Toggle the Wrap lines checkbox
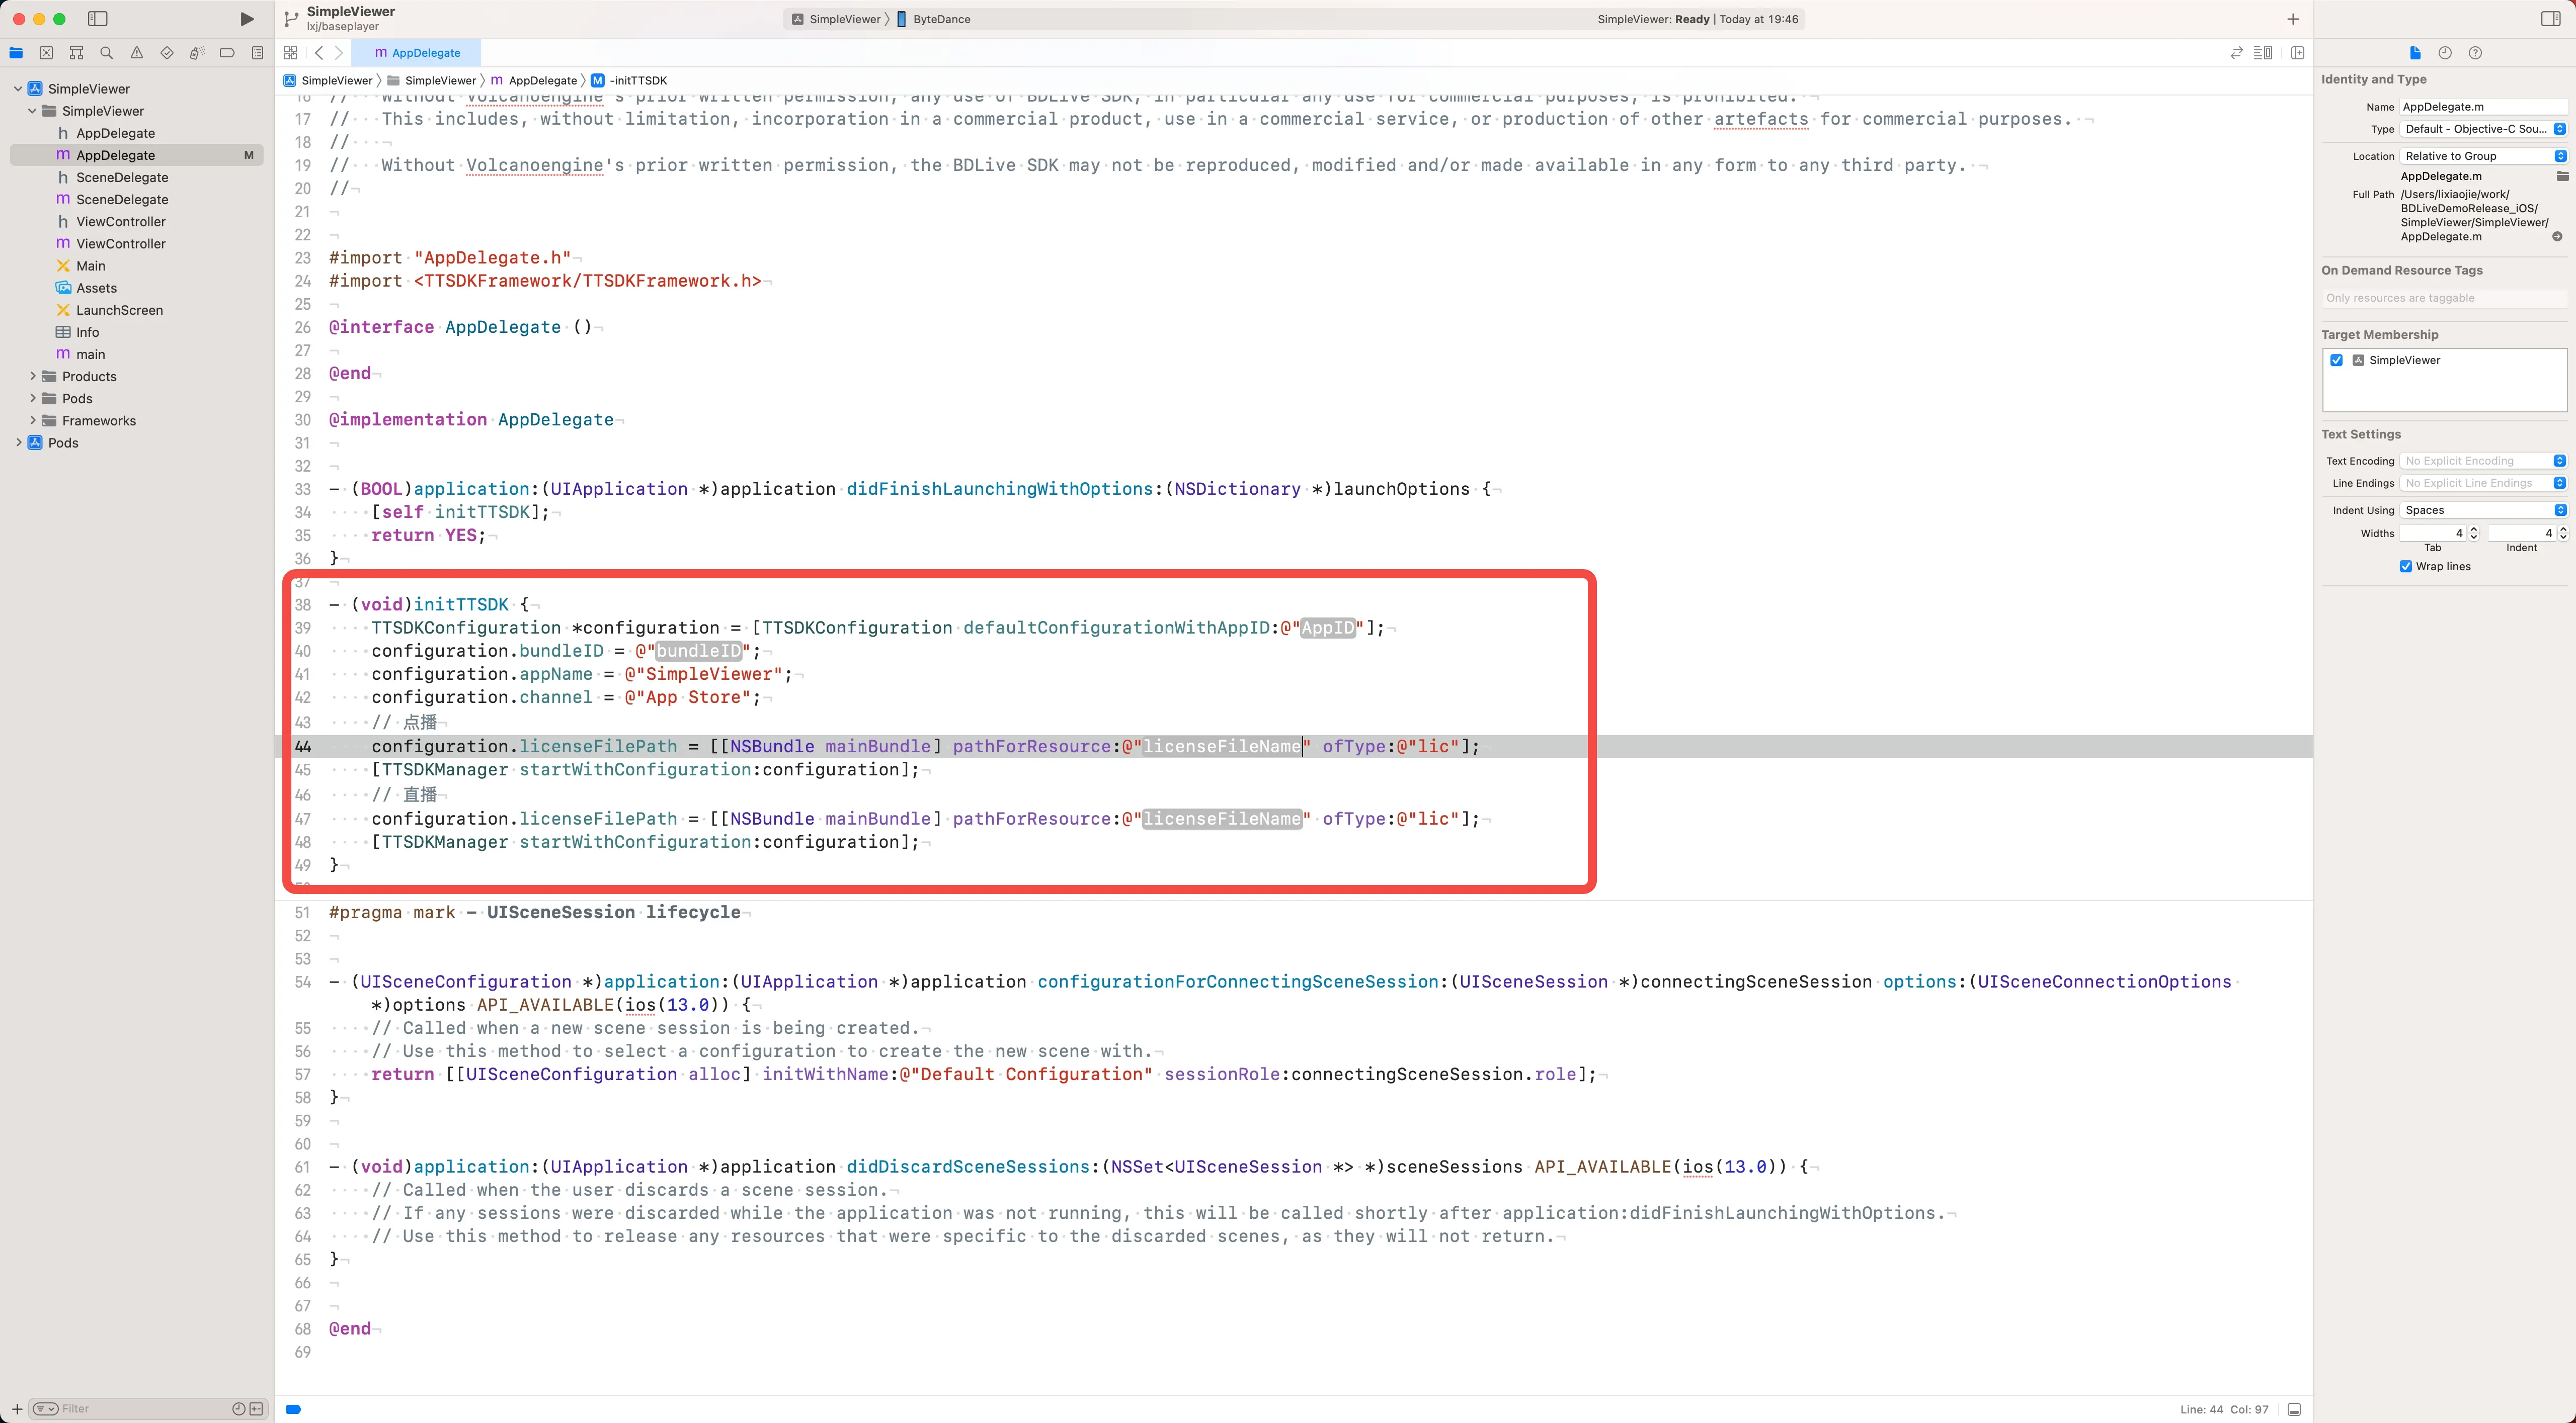Viewport: 2576px width, 1423px height. click(2406, 567)
